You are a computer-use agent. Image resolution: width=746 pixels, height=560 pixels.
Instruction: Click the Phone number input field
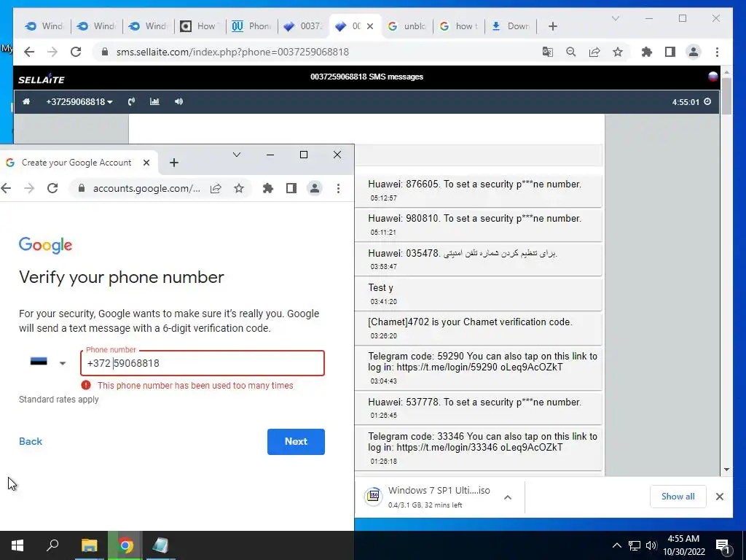pyautogui.click(x=203, y=363)
